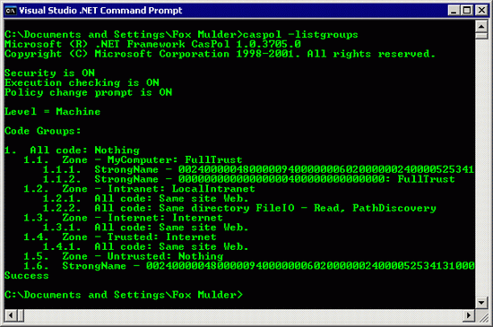Click the vertical scrollbar thumb

point(481,36)
